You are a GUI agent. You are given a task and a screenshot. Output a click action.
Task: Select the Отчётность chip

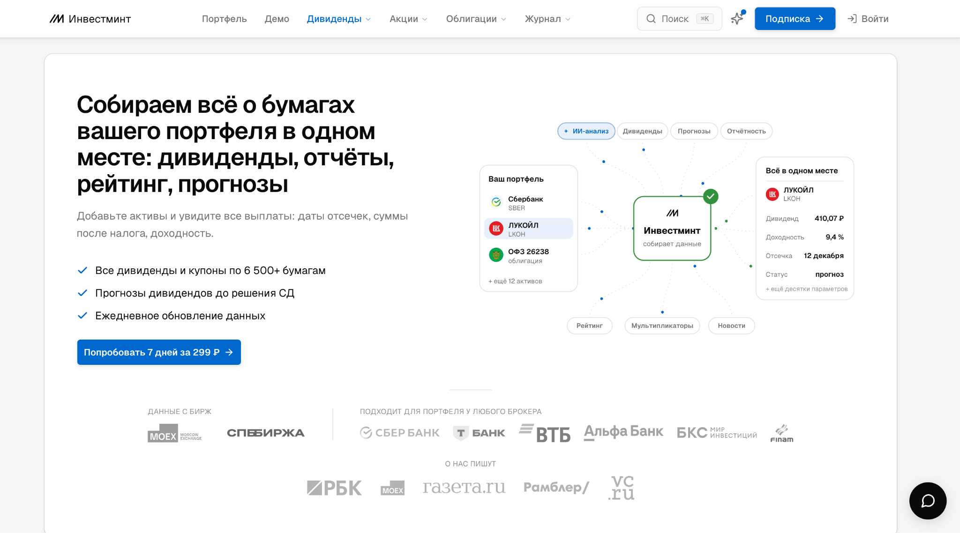click(x=746, y=131)
